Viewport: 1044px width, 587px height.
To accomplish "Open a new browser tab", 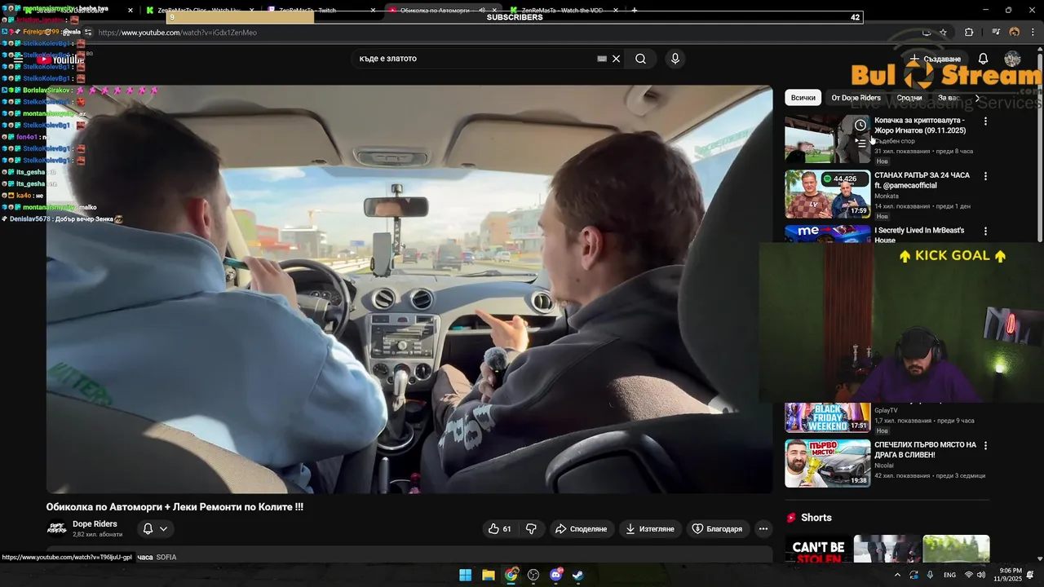I will 635,11.
